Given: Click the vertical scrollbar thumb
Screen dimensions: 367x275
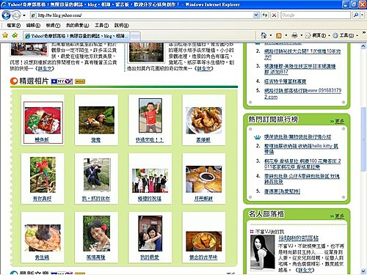Looking at the screenshot, I should tap(364, 139).
